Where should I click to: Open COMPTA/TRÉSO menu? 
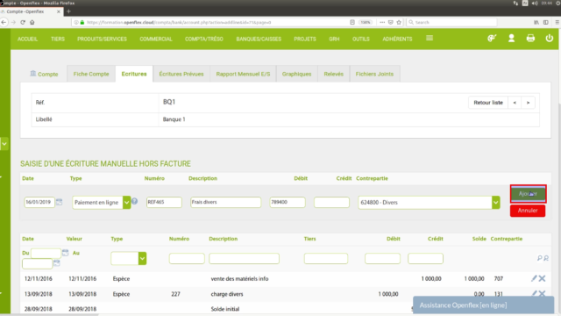click(x=204, y=39)
